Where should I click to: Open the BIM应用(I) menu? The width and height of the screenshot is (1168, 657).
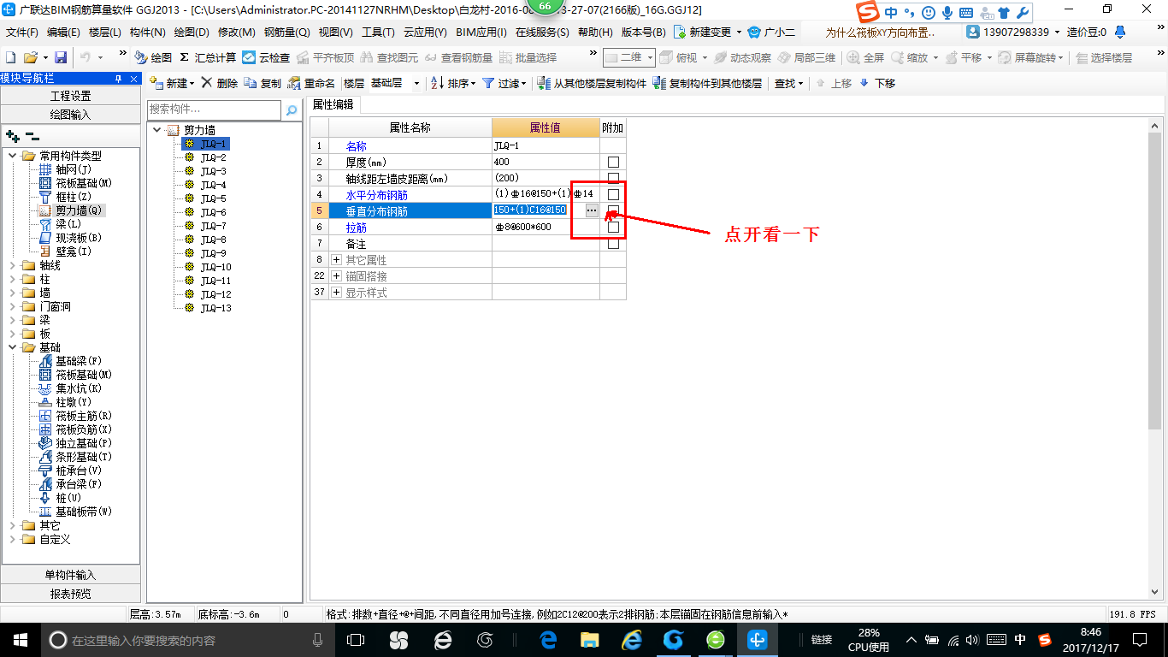[x=481, y=33]
